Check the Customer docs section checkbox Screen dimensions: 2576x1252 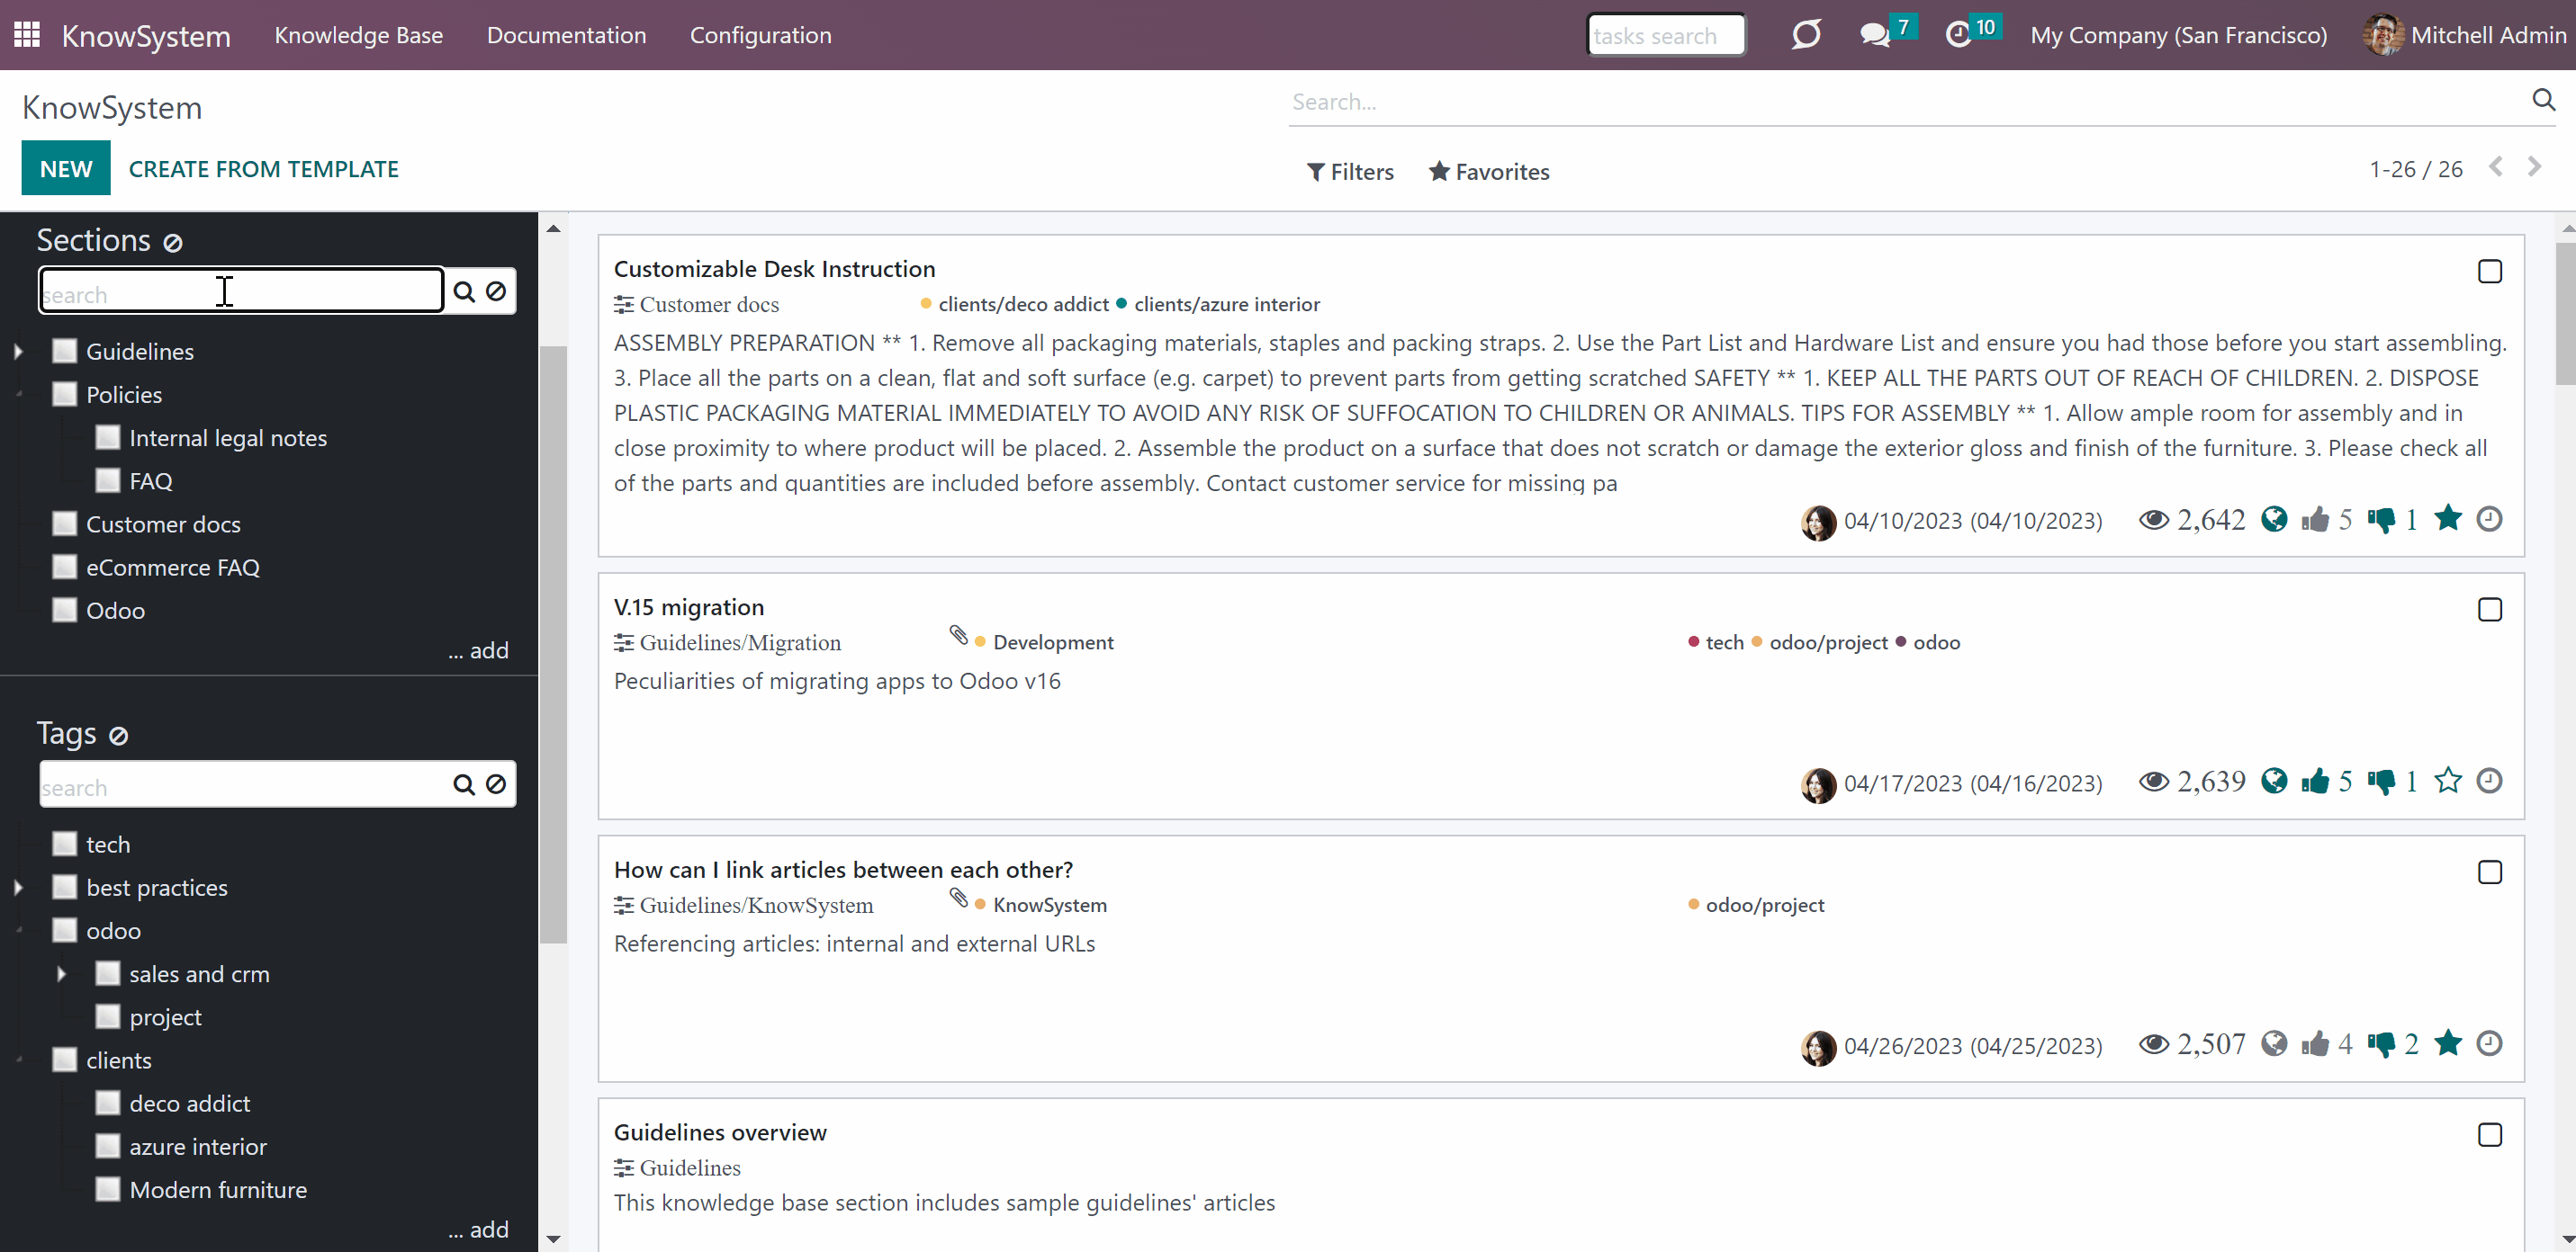tap(65, 523)
